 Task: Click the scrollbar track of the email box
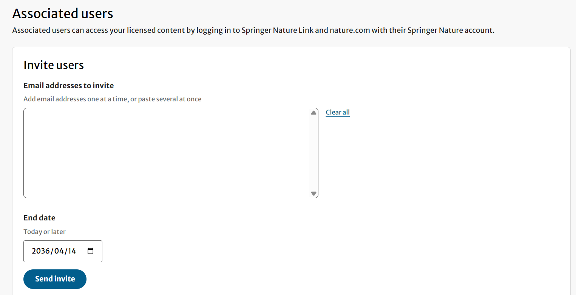[x=313, y=153]
